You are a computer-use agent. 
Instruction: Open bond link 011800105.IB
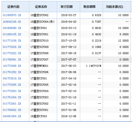[12, 34]
